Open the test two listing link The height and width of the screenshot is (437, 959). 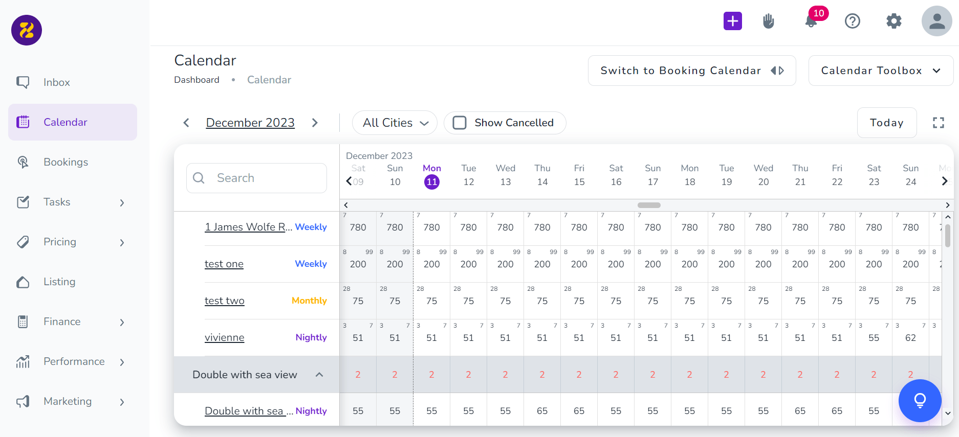[x=225, y=301]
